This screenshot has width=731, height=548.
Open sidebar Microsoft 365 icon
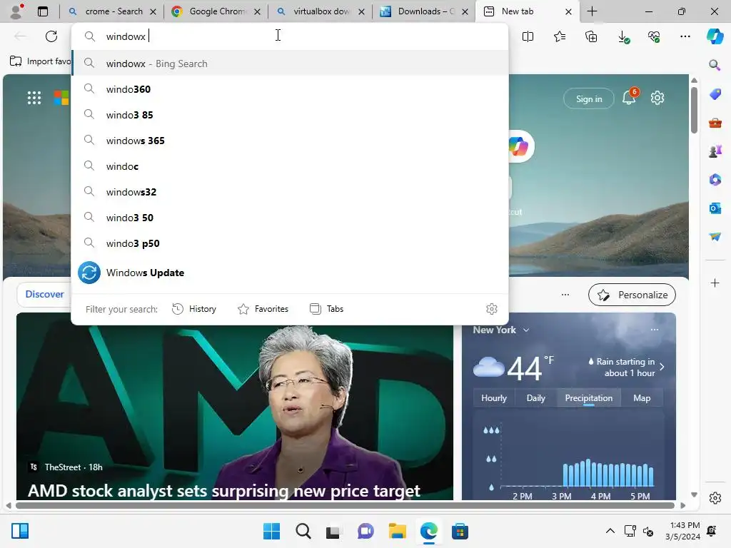(x=715, y=179)
